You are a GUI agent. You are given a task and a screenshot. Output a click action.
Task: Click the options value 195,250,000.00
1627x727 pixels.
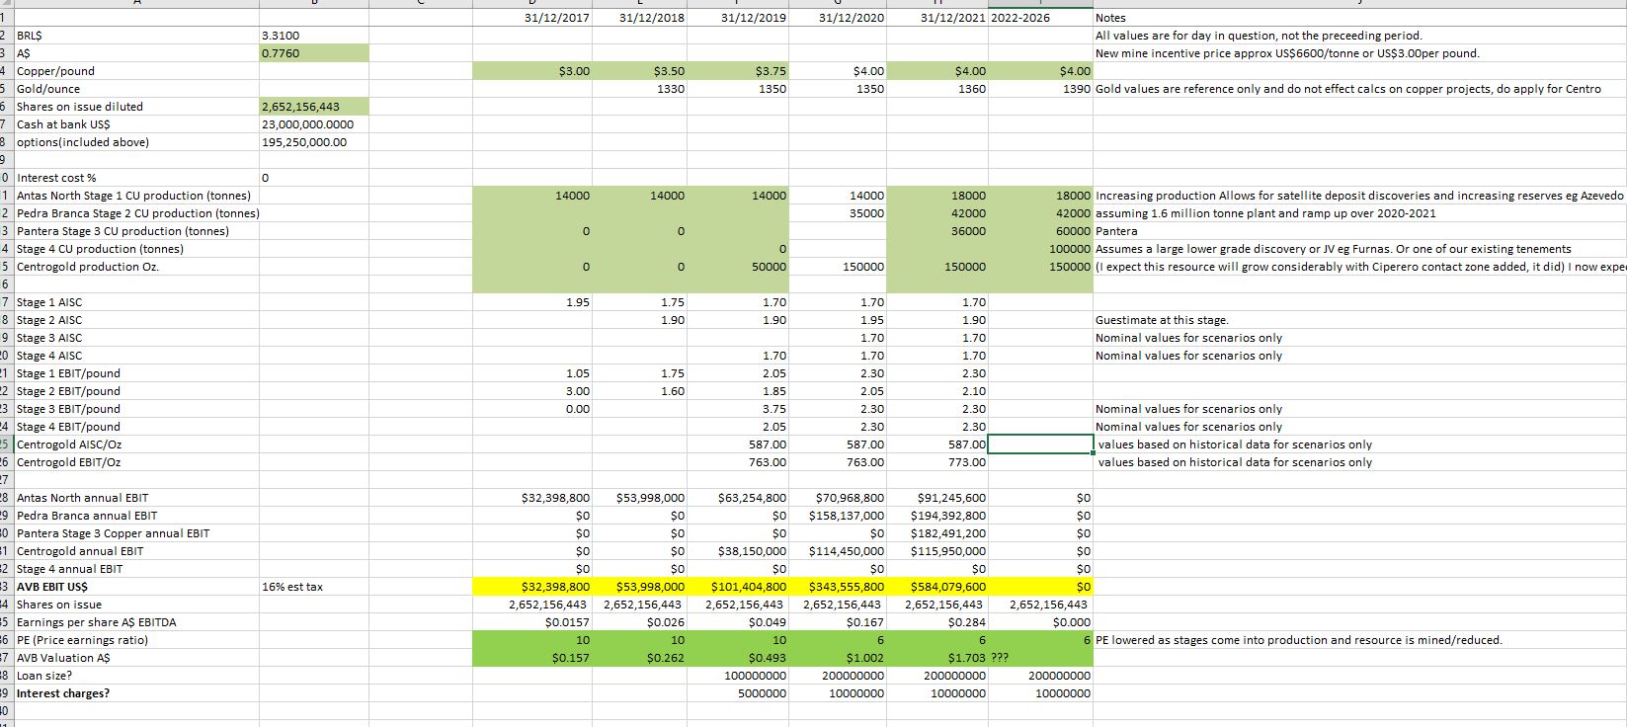coord(314,142)
